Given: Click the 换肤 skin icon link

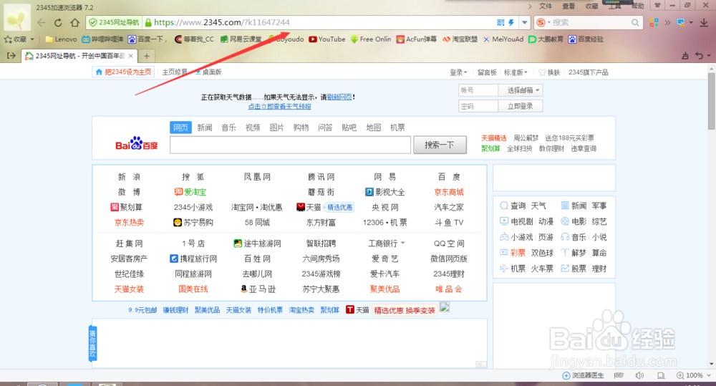Looking at the screenshot, I should coord(549,72).
